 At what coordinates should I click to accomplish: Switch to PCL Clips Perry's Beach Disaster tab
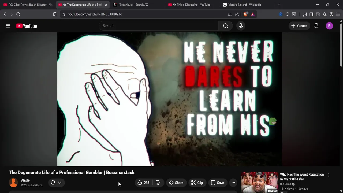pyautogui.click(x=28, y=5)
